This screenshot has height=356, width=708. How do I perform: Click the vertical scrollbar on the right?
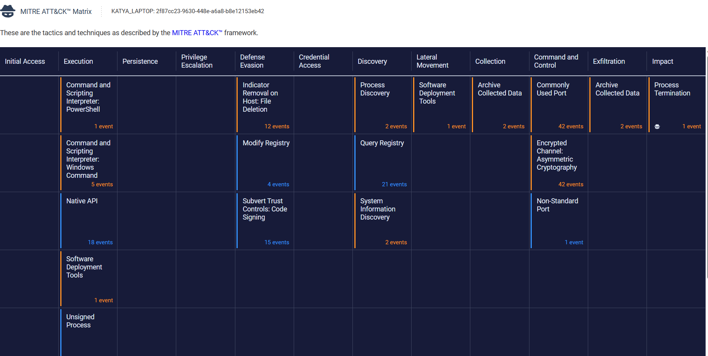(707, 166)
